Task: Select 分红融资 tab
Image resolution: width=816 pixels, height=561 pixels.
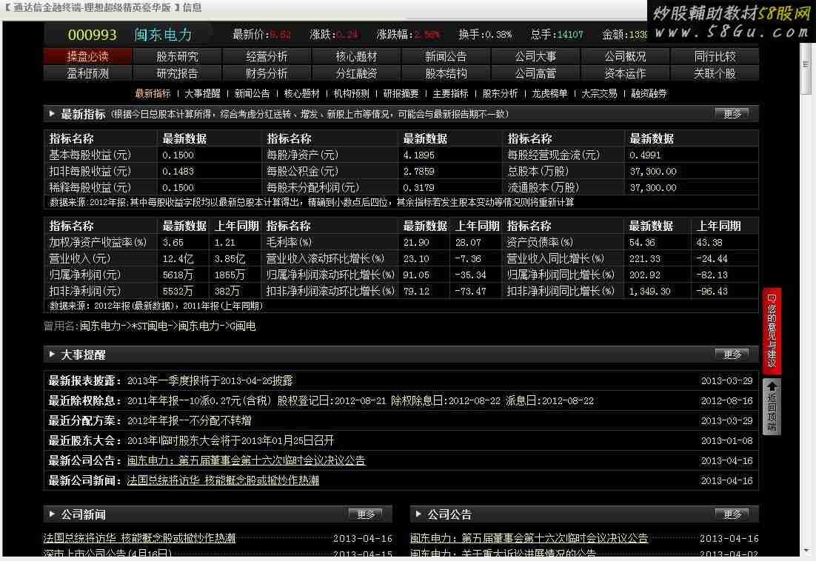Action: (356, 73)
